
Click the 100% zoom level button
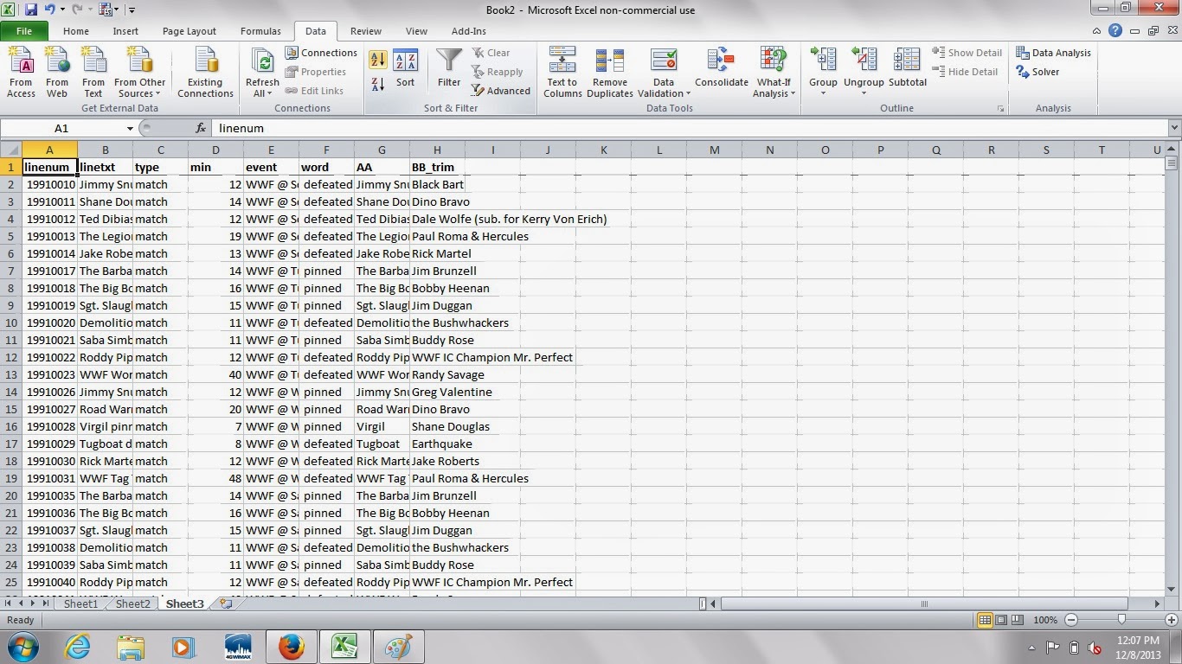tap(1045, 620)
